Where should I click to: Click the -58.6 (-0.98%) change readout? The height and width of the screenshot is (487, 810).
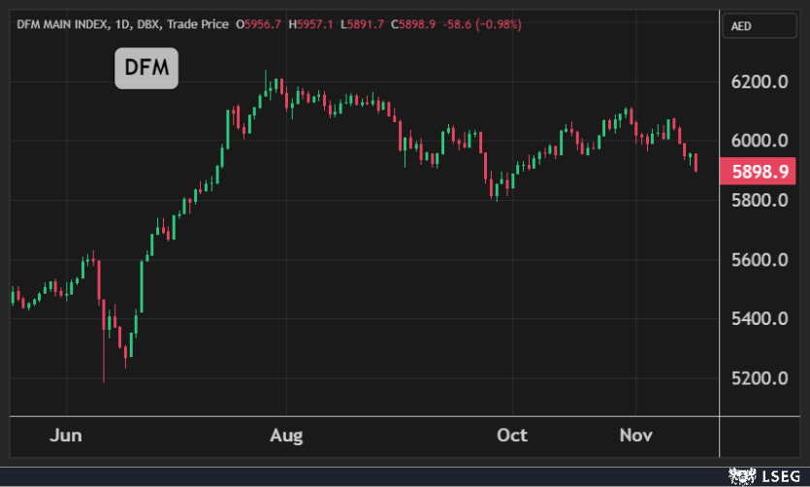point(481,24)
